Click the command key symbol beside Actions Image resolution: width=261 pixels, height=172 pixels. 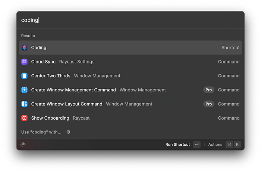pos(229,145)
